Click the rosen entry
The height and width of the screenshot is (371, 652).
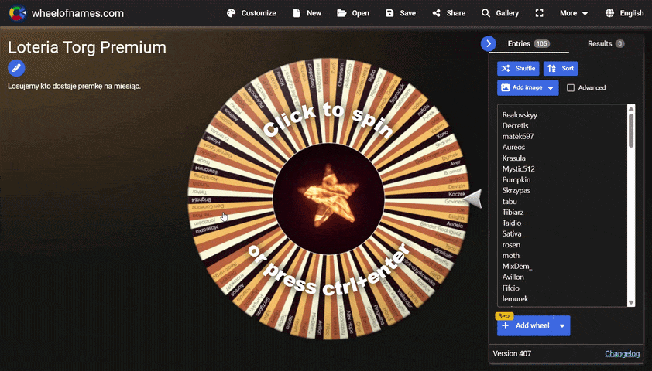[511, 245]
